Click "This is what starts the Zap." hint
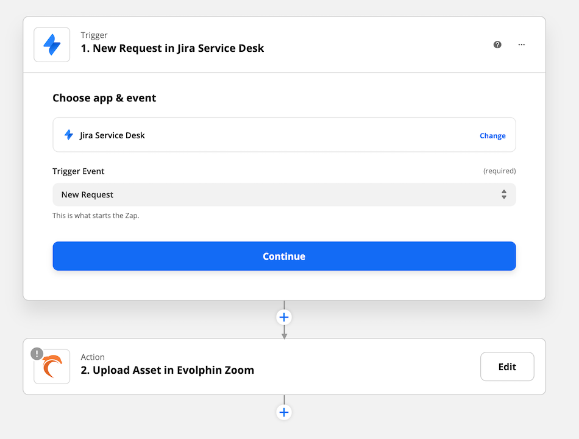The width and height of the screenshot is (579, 439). (96, 215)
